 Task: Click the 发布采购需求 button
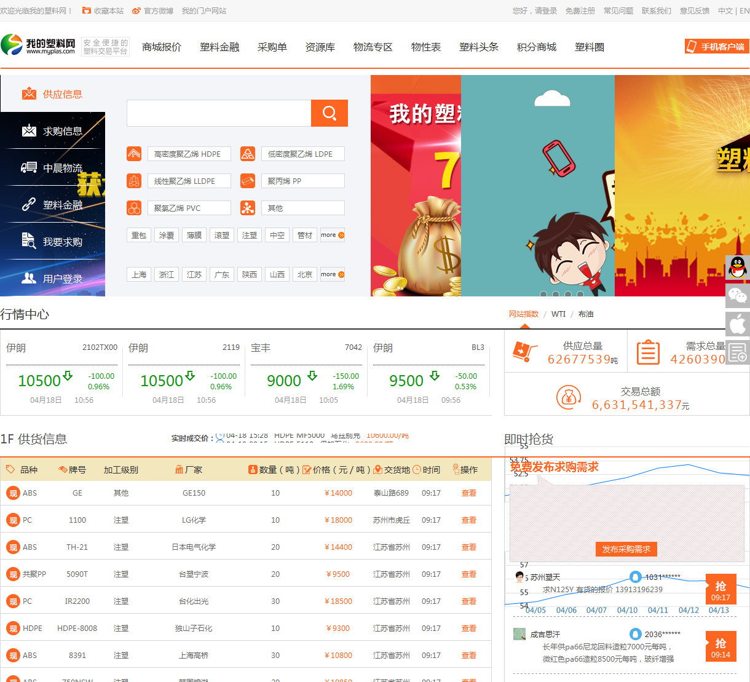point(626,549)
